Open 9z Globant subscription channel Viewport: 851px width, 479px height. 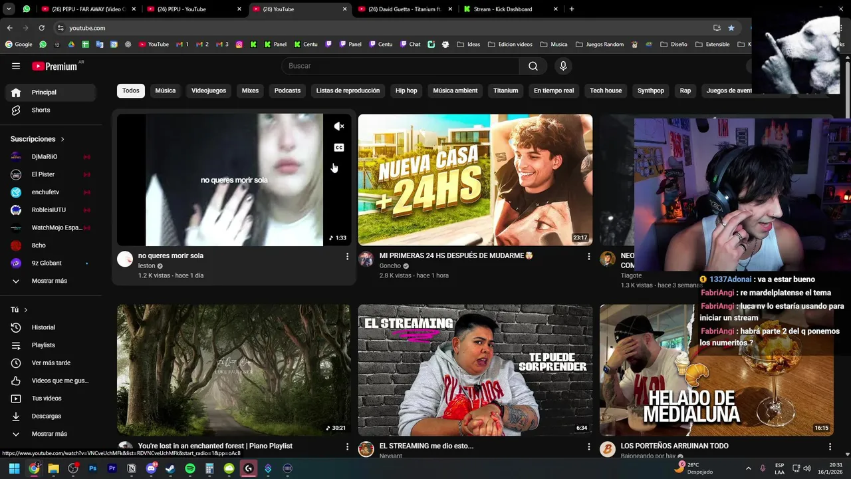51,263
